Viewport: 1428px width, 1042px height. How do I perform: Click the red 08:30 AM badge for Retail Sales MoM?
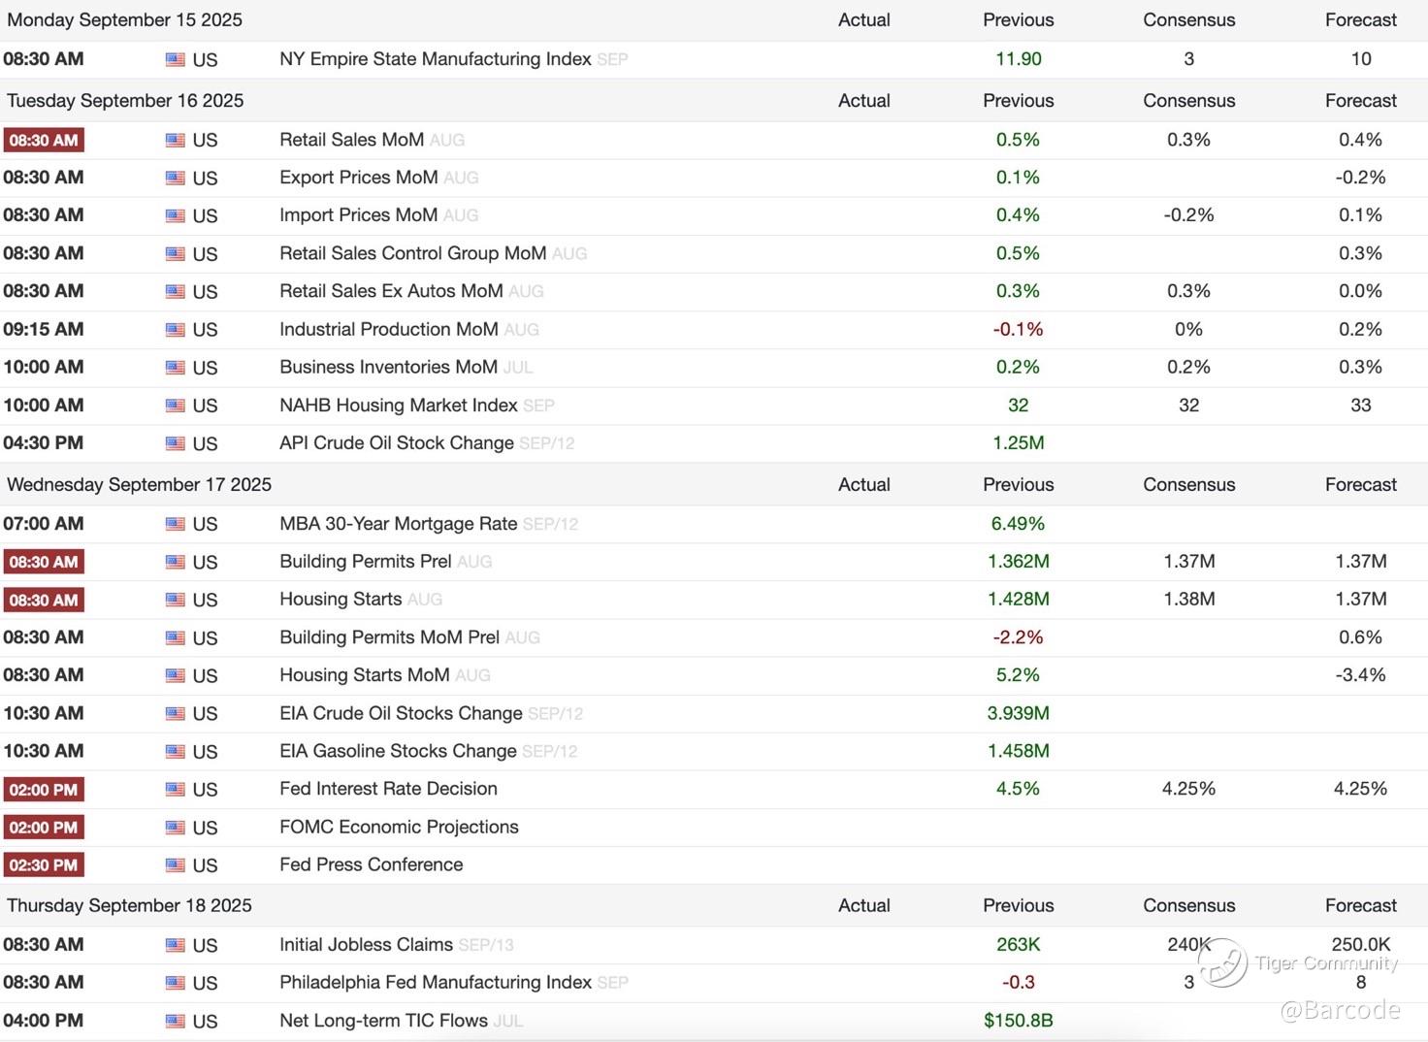coord(44,141)
